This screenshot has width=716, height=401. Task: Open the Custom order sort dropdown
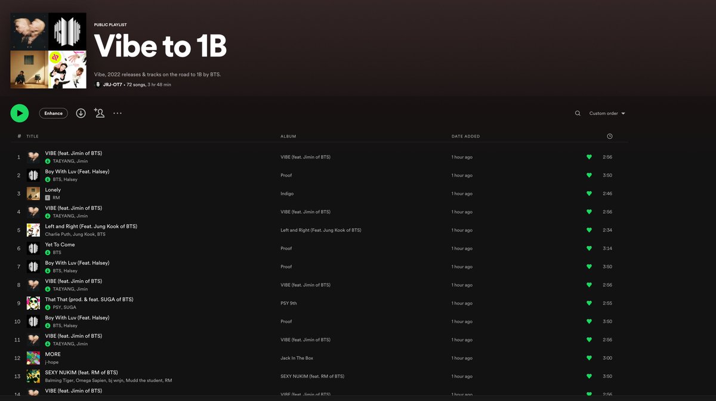[x=607, y=113]
